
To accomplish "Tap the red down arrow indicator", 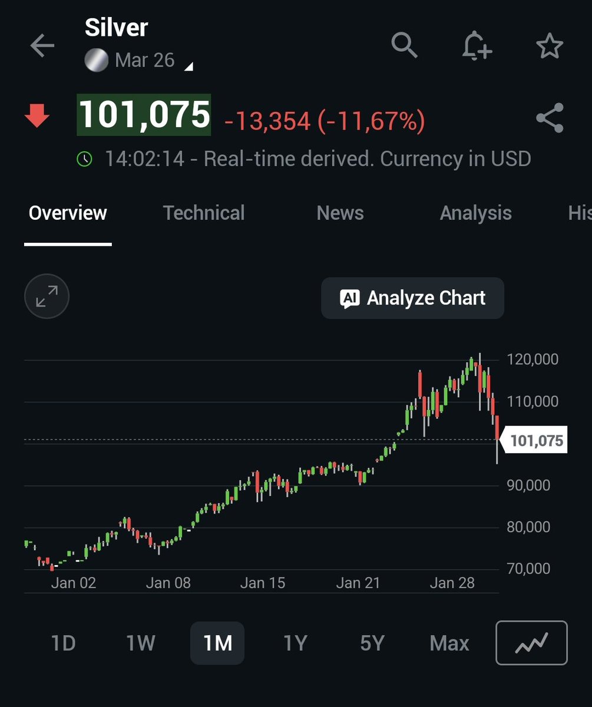I will pos(37,115).
